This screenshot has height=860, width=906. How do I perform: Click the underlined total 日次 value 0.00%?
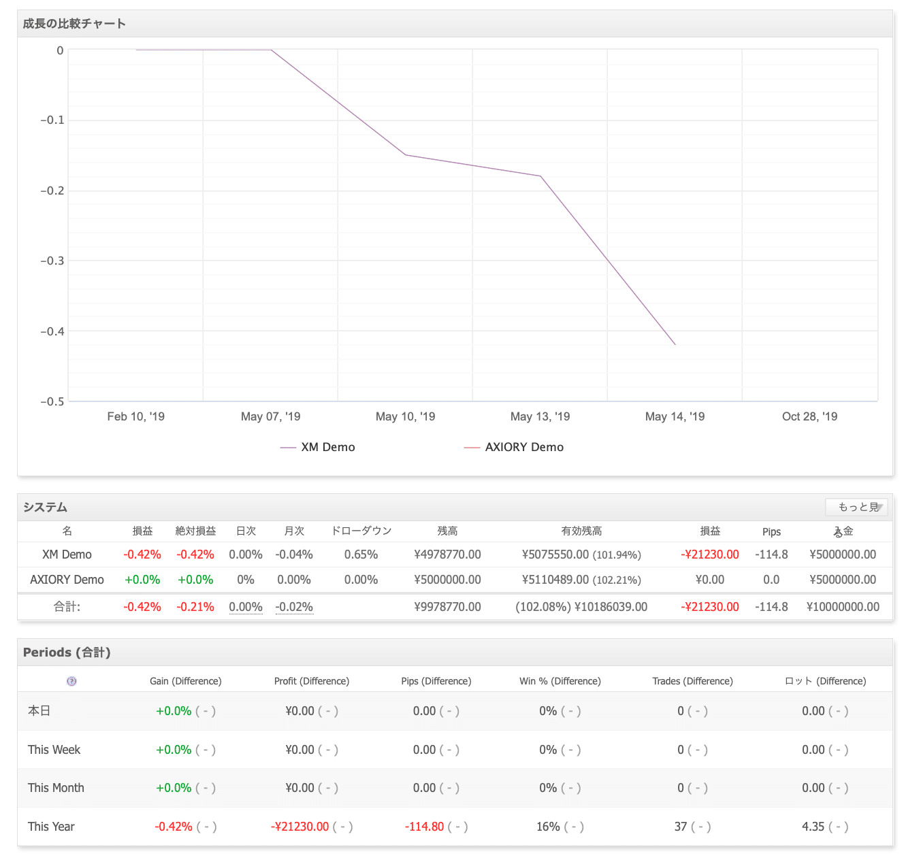(x=246, y=607)
